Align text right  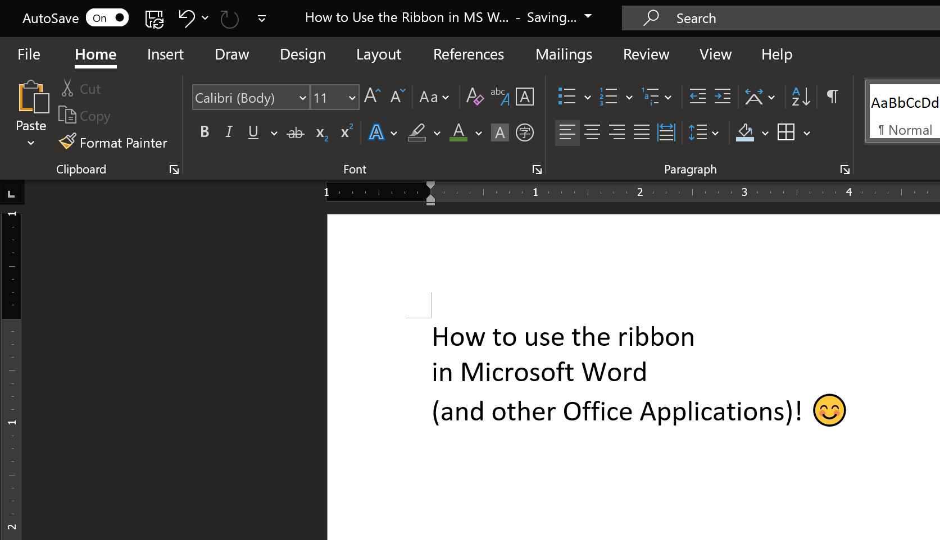(617, 132)
